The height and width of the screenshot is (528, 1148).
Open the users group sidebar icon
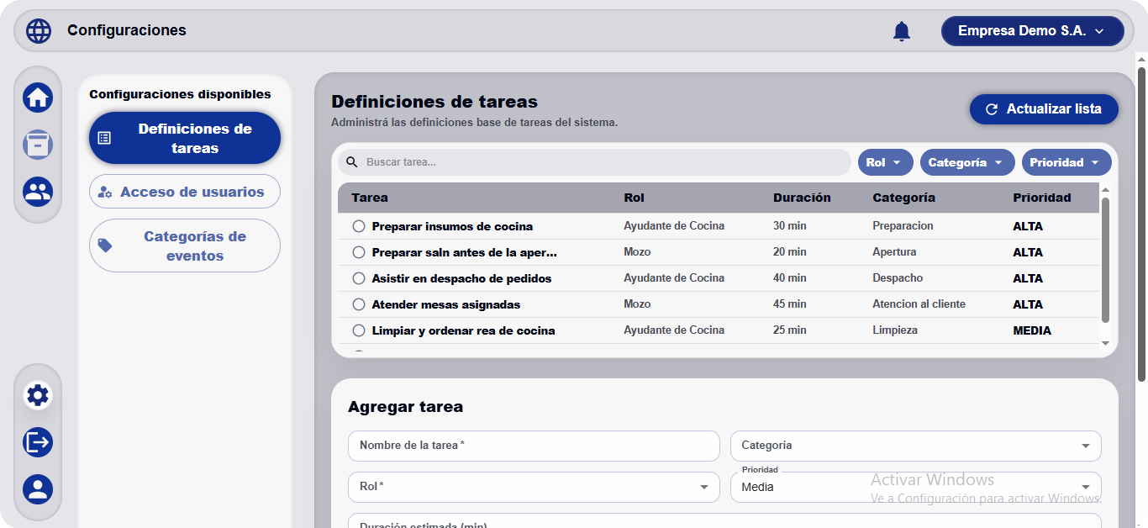[38, 192]
